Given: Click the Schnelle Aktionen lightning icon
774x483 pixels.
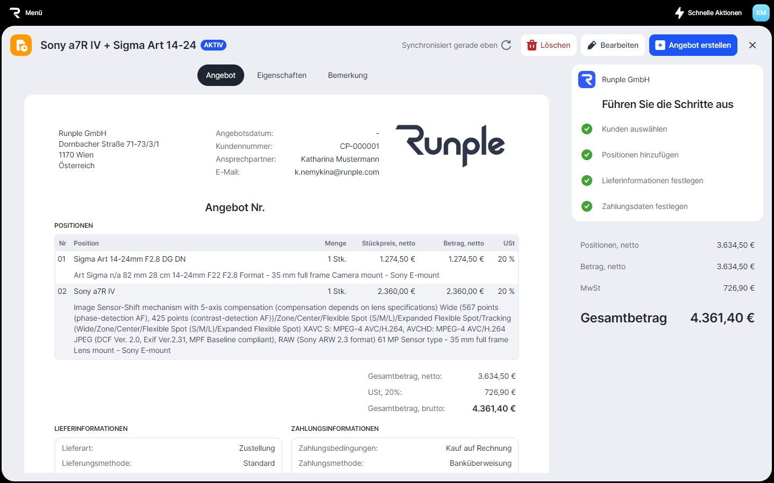Looking at the screenshot, I should [x=679, y=13].
